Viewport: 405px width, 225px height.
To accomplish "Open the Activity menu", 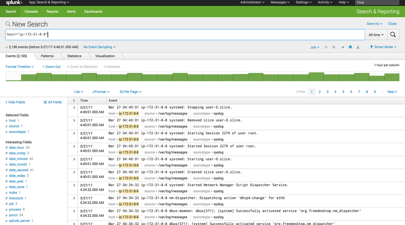I will [x=325, y=2].
